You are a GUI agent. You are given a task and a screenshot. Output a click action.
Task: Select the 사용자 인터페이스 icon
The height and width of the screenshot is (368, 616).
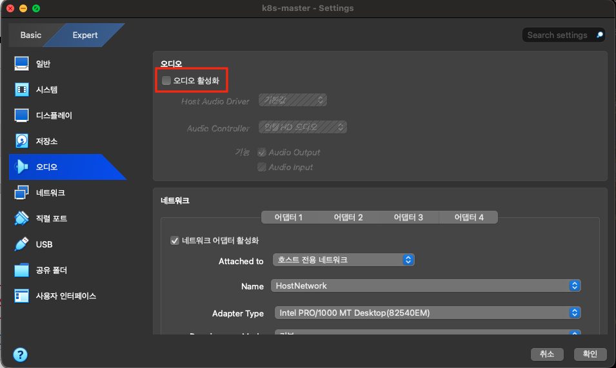coord(21,296)
